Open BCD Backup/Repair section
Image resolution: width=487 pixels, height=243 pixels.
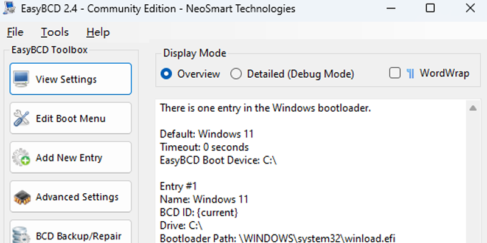(71, 232)
